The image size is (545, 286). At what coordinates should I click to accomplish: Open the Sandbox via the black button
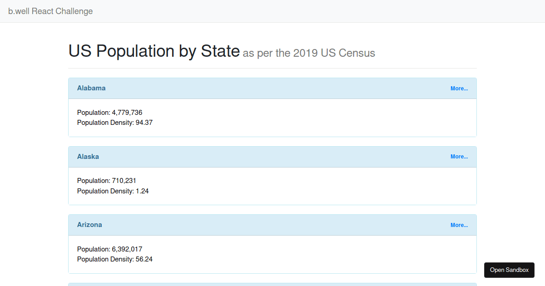tap(509, 270)
